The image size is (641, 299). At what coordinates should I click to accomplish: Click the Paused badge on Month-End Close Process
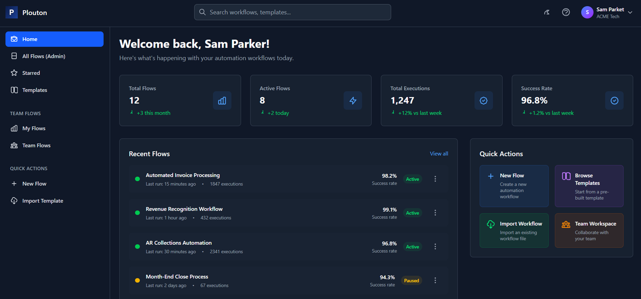(411, 280)
